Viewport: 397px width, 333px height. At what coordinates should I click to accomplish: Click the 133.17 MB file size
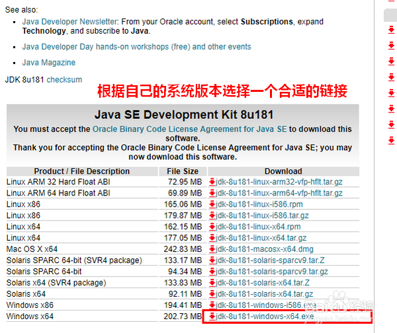pyautogui.click(x=183, y=260)
